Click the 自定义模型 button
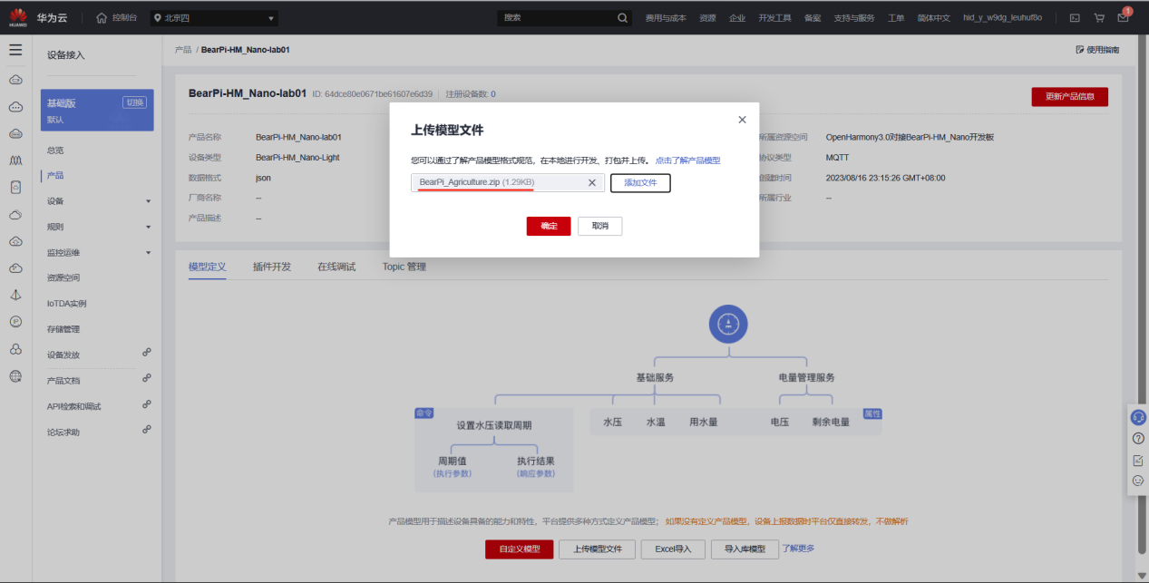The height and width of the screenshot is (583, 1149). (520, 549)
